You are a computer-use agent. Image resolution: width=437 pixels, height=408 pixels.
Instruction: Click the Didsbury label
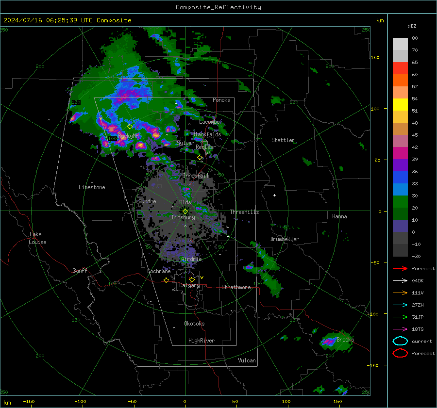[183, 217]
